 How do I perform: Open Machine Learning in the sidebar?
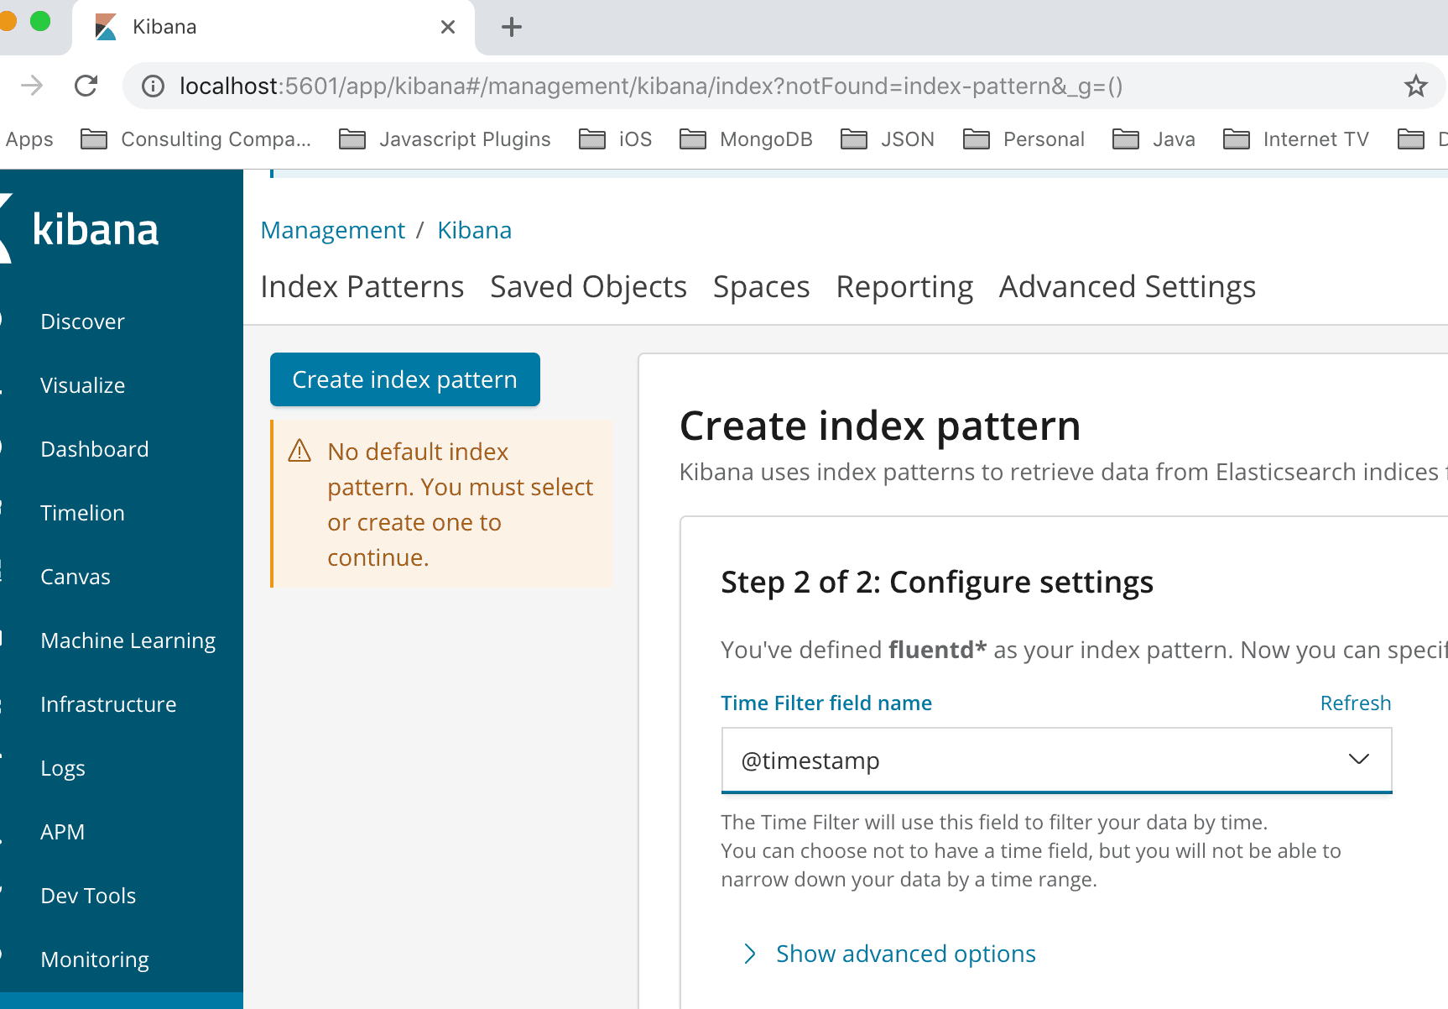coord(128,640)
